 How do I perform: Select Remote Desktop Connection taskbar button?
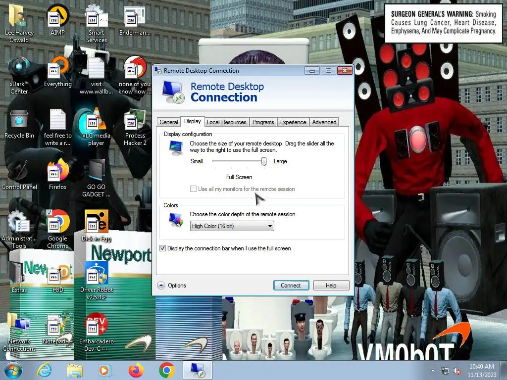tap(198, 370)
